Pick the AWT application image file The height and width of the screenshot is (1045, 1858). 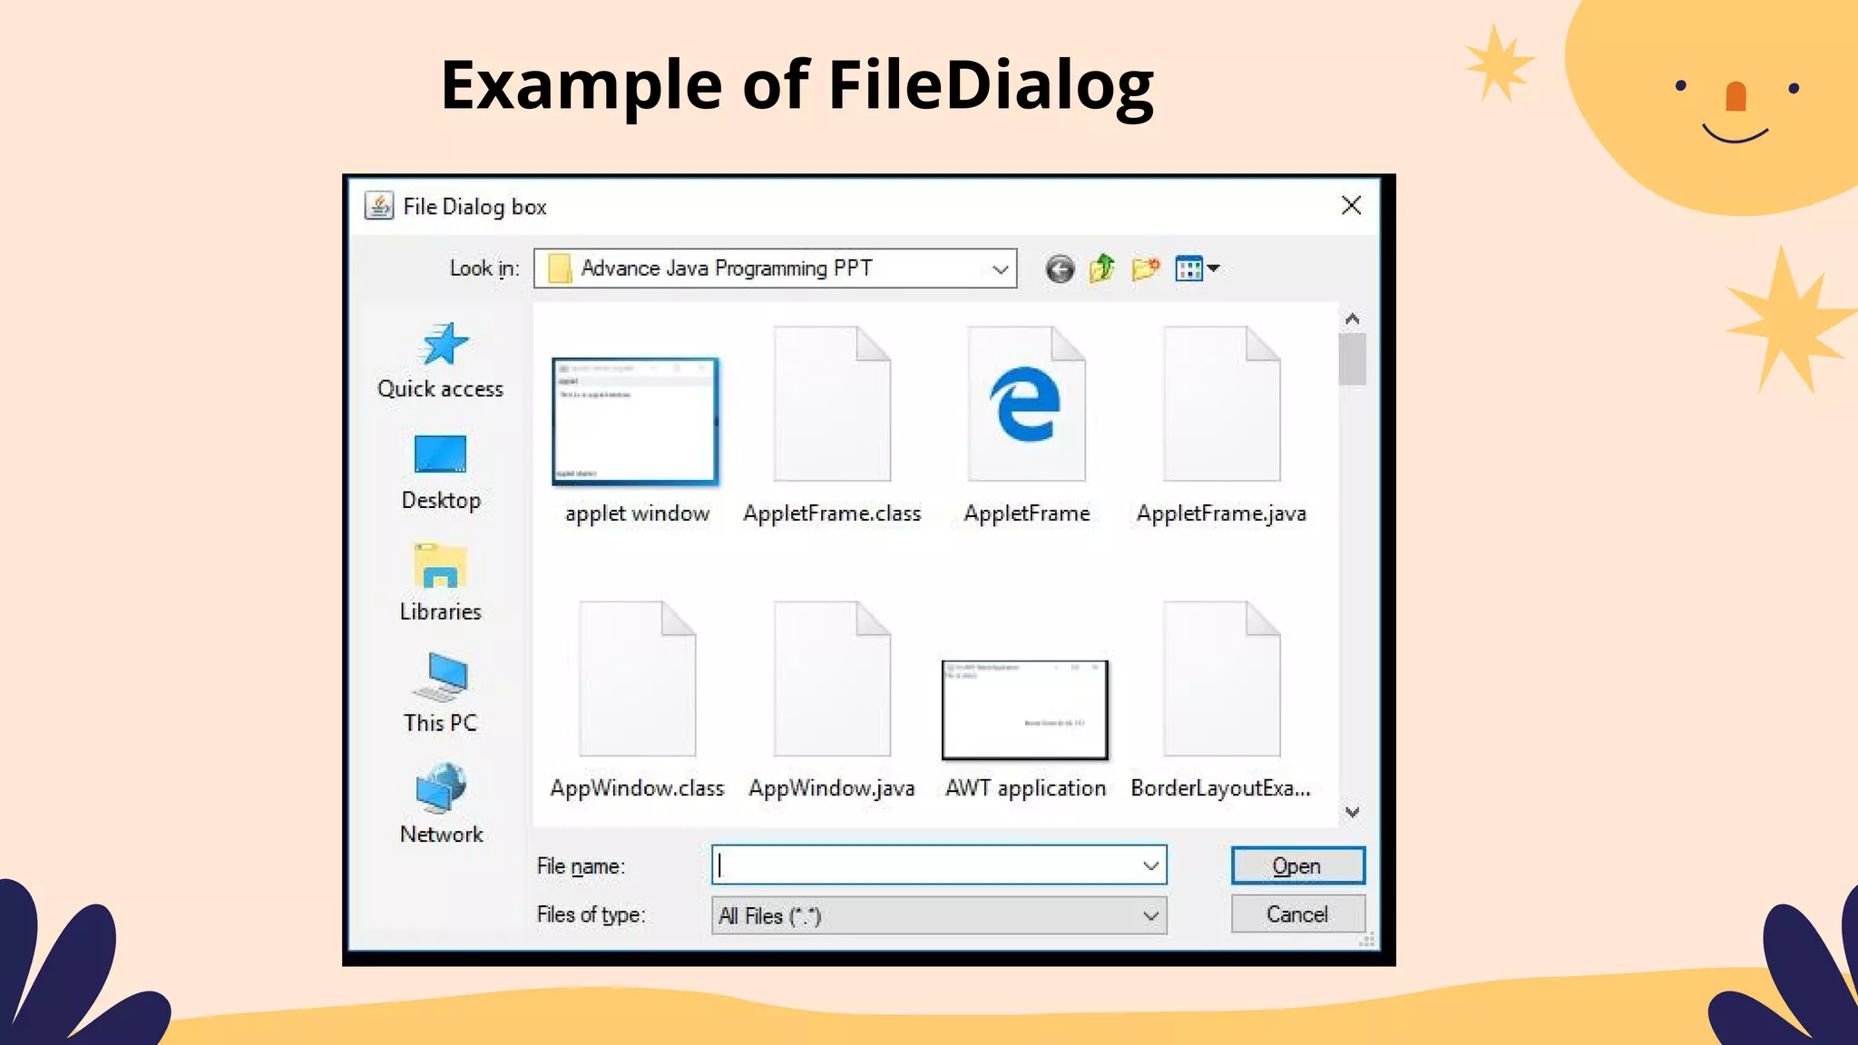[x=1025, y=710]
